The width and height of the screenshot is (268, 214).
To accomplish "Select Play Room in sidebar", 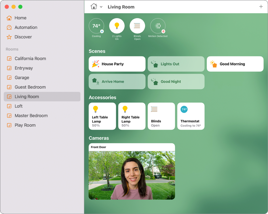I will coord(42,125).
